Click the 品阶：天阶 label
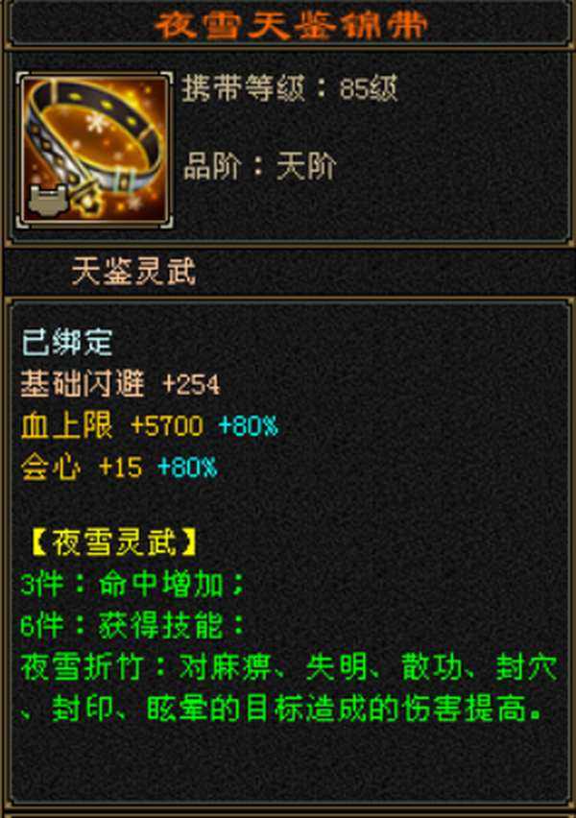 click(260, 166)
